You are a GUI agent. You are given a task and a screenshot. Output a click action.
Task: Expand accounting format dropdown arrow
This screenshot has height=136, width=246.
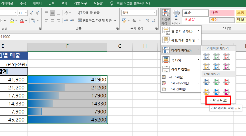[x=129, y=21]
